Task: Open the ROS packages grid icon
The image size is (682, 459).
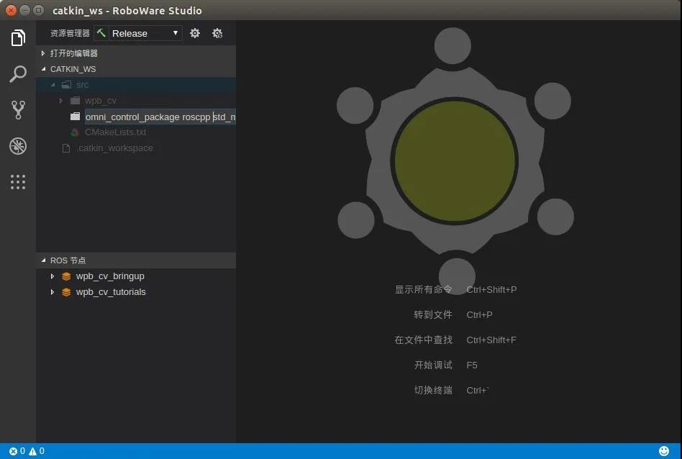Action: (x=18, y=182)
